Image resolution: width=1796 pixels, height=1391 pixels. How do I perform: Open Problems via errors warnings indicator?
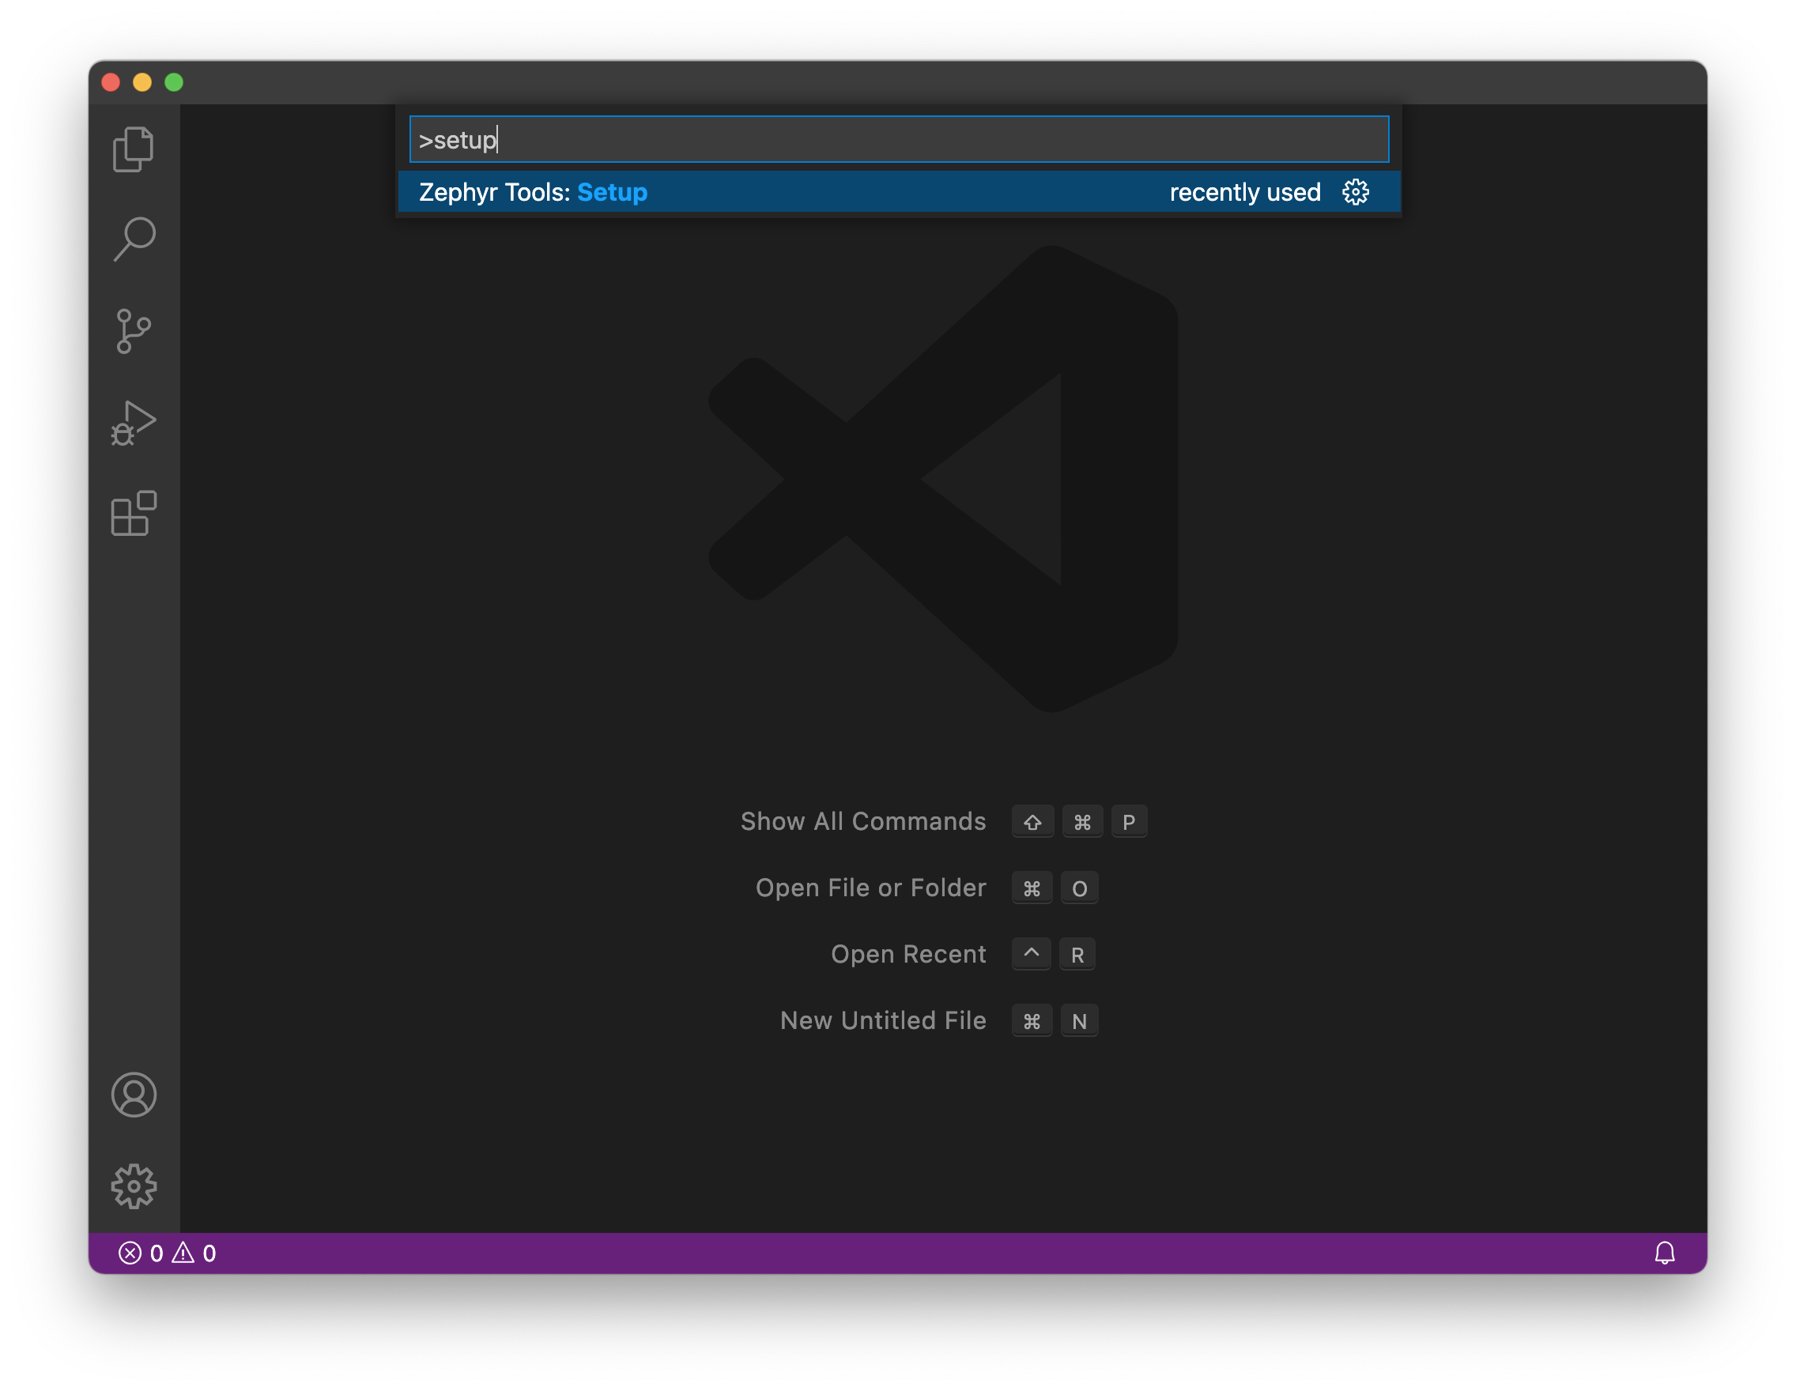pyautogui.click(x=167, y=1252)
